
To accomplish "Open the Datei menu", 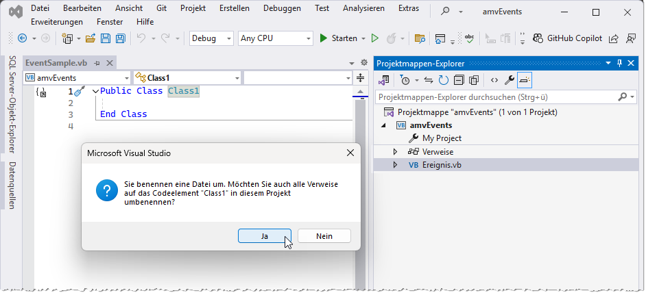I will tap(40, 8).
